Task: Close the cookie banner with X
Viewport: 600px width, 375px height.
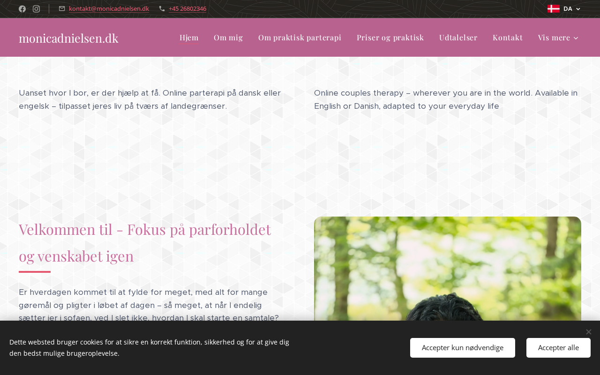Action: pyautogui.click(x=588, y=332)
